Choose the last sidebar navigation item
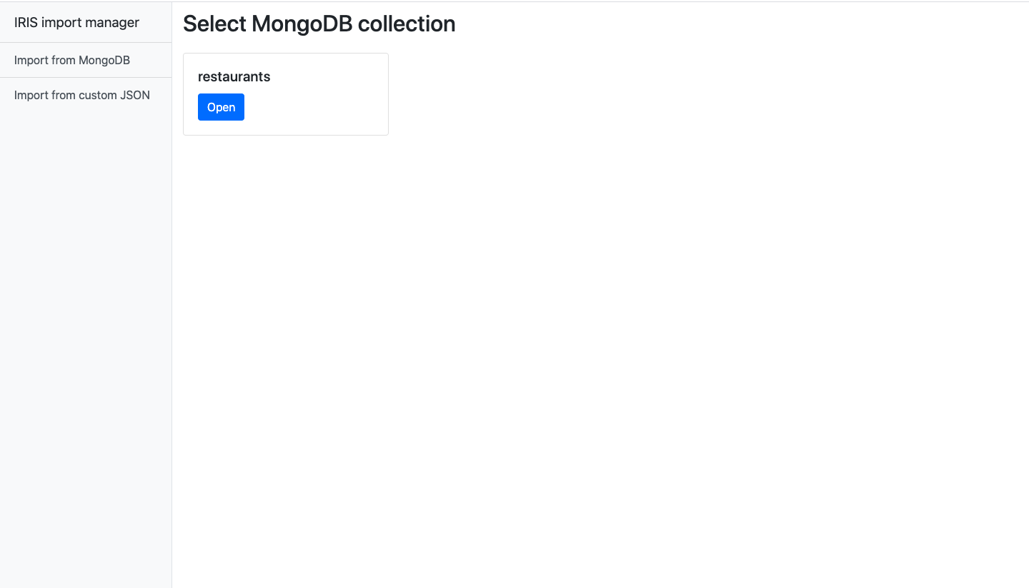 [82, 95]
